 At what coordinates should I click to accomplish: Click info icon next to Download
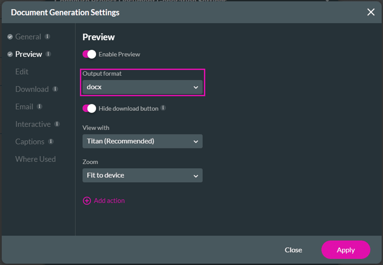click(x=55, y=89)
